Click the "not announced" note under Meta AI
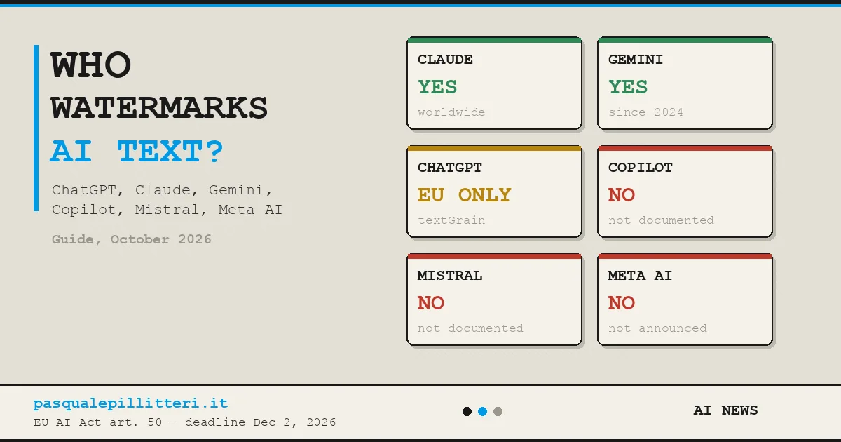 (657, 328)
